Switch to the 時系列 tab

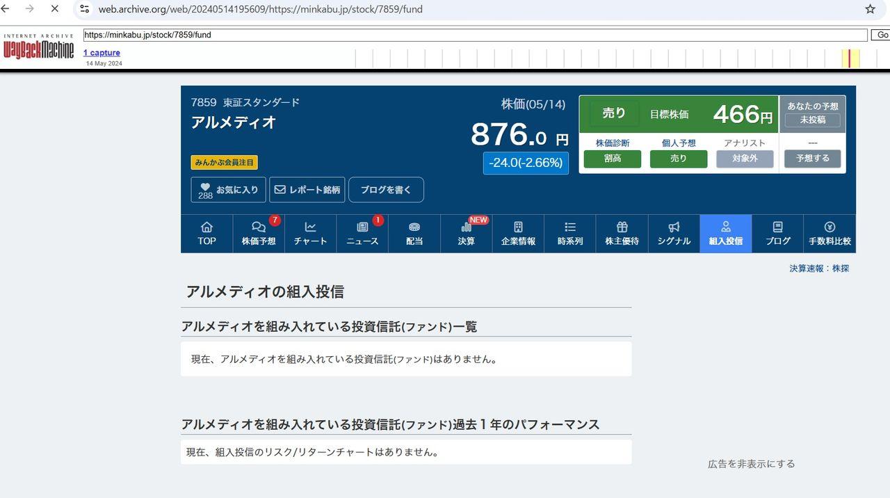(x=569, y=233)
